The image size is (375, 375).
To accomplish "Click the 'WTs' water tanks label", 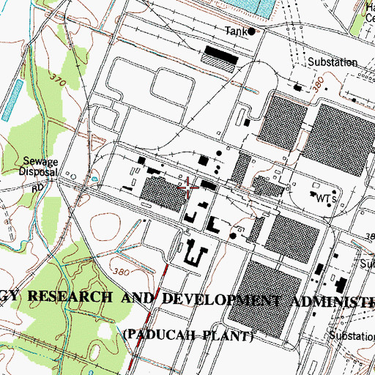I will tap(327, 198).
